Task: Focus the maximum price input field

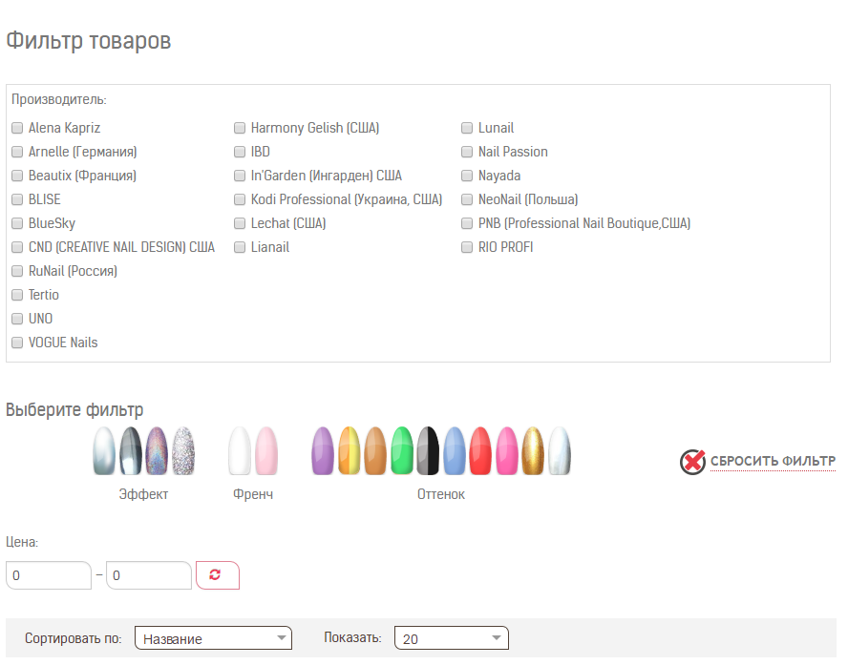Action: point(149,574)
